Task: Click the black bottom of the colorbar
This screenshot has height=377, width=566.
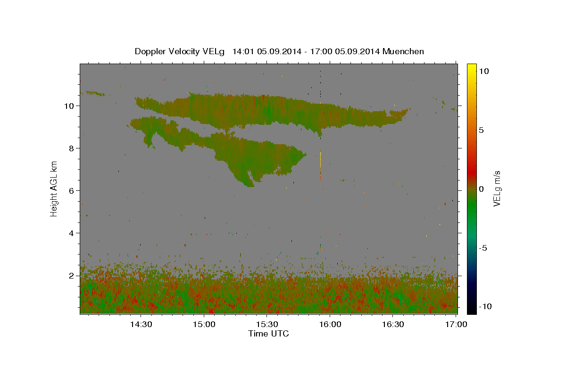Action: point(472,310)
